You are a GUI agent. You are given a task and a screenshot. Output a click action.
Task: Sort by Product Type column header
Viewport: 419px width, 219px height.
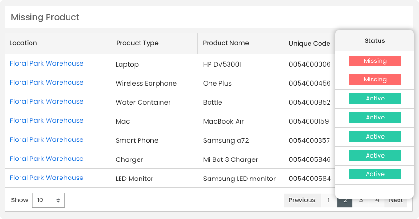137,43
